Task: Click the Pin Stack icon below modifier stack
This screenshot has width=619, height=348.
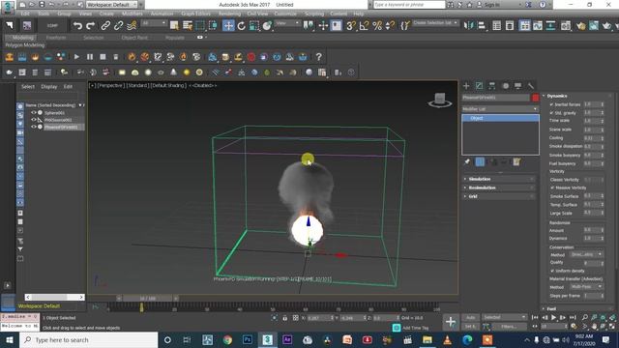Action: (x=467, y=161)
